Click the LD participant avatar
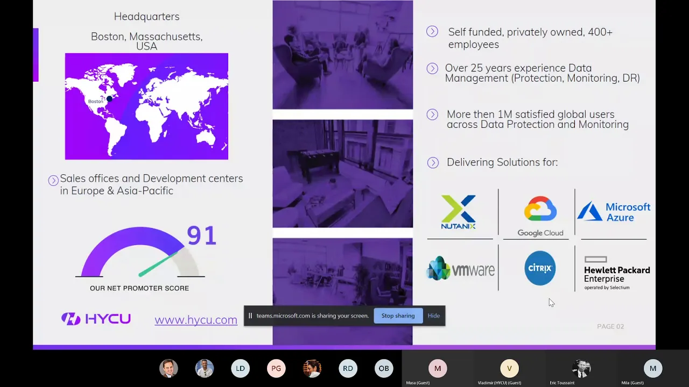Screen dimensions: 689x387 tap(240, 368)
